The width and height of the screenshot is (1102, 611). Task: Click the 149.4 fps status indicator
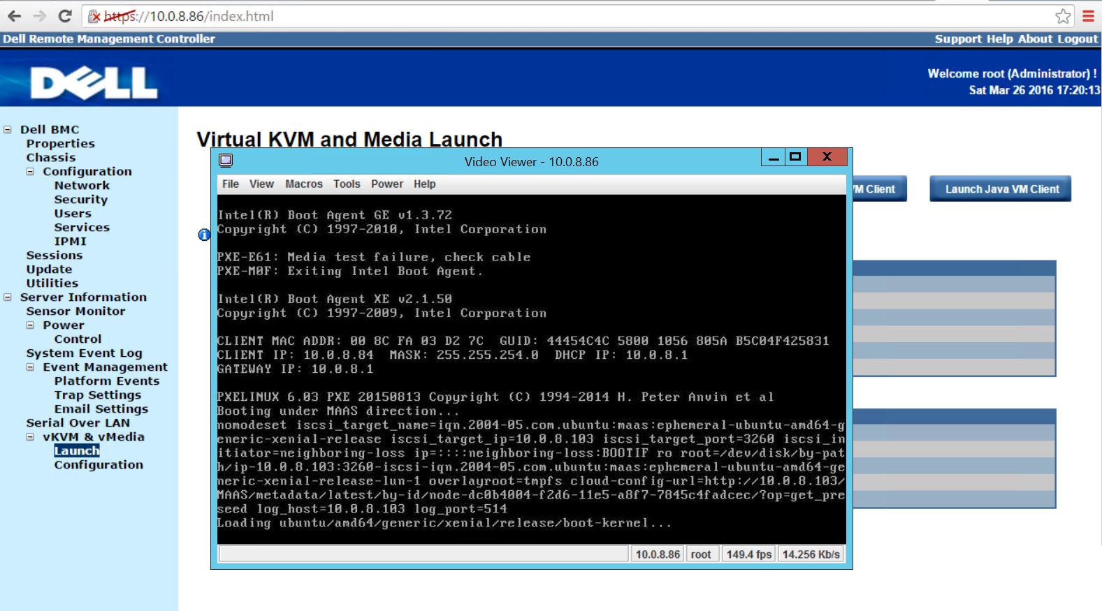click(749, 554)
